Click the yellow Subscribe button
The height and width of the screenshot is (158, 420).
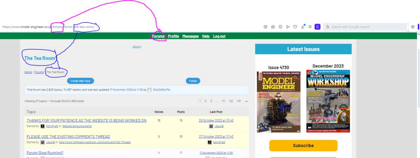coord(303,145)
